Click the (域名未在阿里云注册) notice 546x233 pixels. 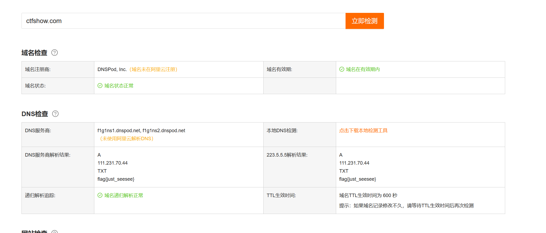pyautogui.click(x=153, y=69)
